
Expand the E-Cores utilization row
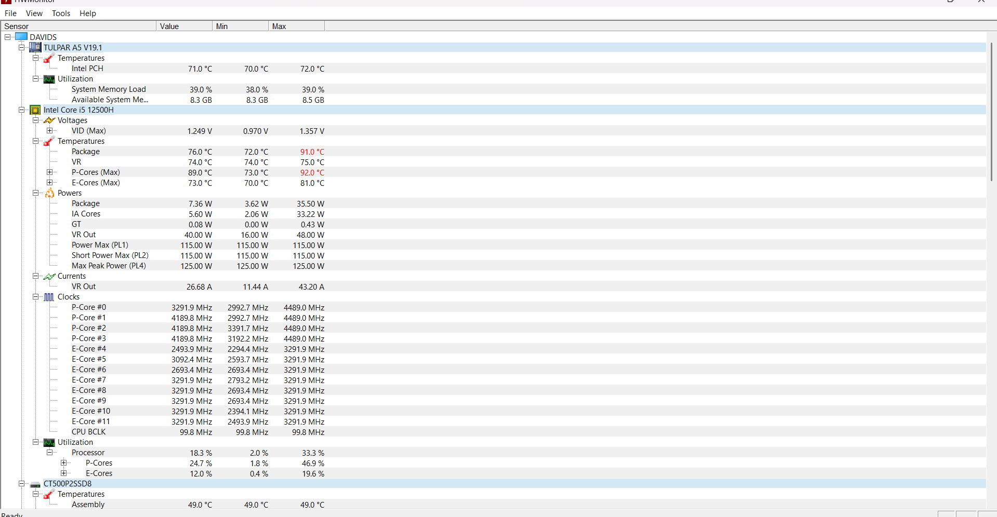point(63,473)
